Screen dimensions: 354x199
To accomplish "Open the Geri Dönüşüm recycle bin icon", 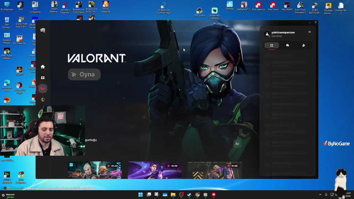I will coord(7,23).
